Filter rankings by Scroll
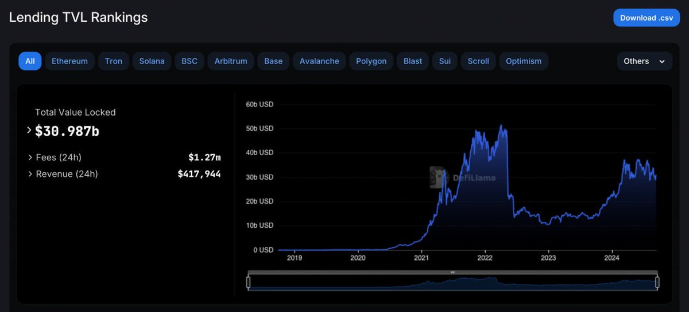The width and height of the screenshot is (689, 312). (478, 61)
